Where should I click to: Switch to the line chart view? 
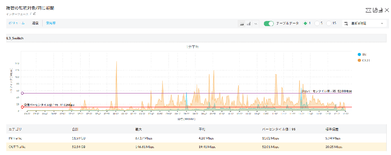pyautogui.click(x=256, y=24)
